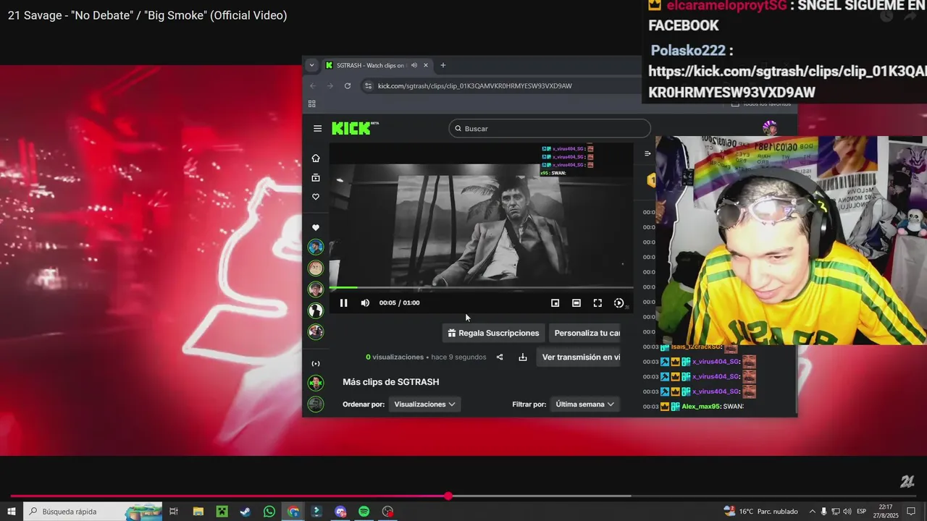Image resolution: width=927 pixels, height=521 pixels.
Task: Open the Kick profile avatar menu
Action: (770, 128)
